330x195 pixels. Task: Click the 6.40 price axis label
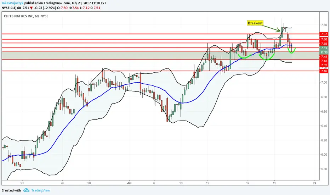click(x=324, y=126)
